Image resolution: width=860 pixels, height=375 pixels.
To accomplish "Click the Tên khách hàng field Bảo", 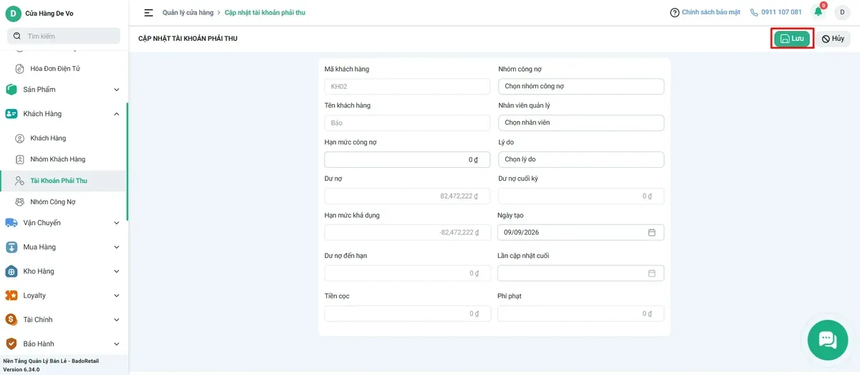I will (407, 123).
